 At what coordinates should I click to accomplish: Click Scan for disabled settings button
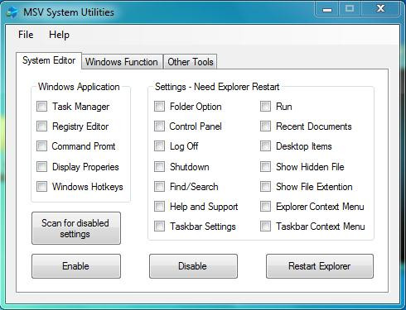(76, 228)
